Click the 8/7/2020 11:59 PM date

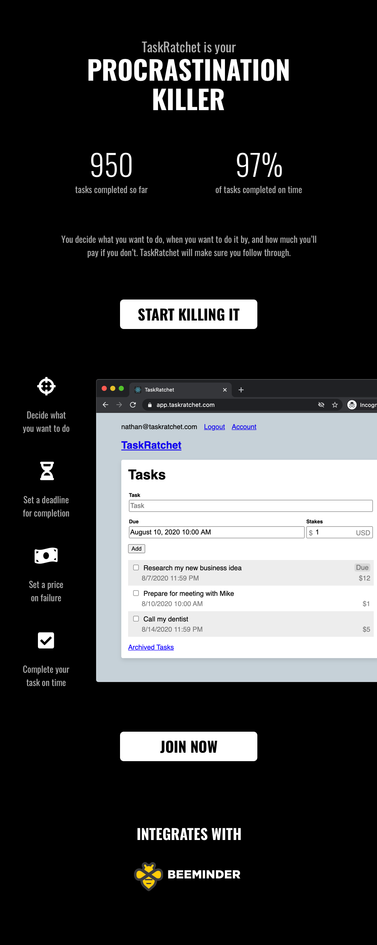(170, 578)
